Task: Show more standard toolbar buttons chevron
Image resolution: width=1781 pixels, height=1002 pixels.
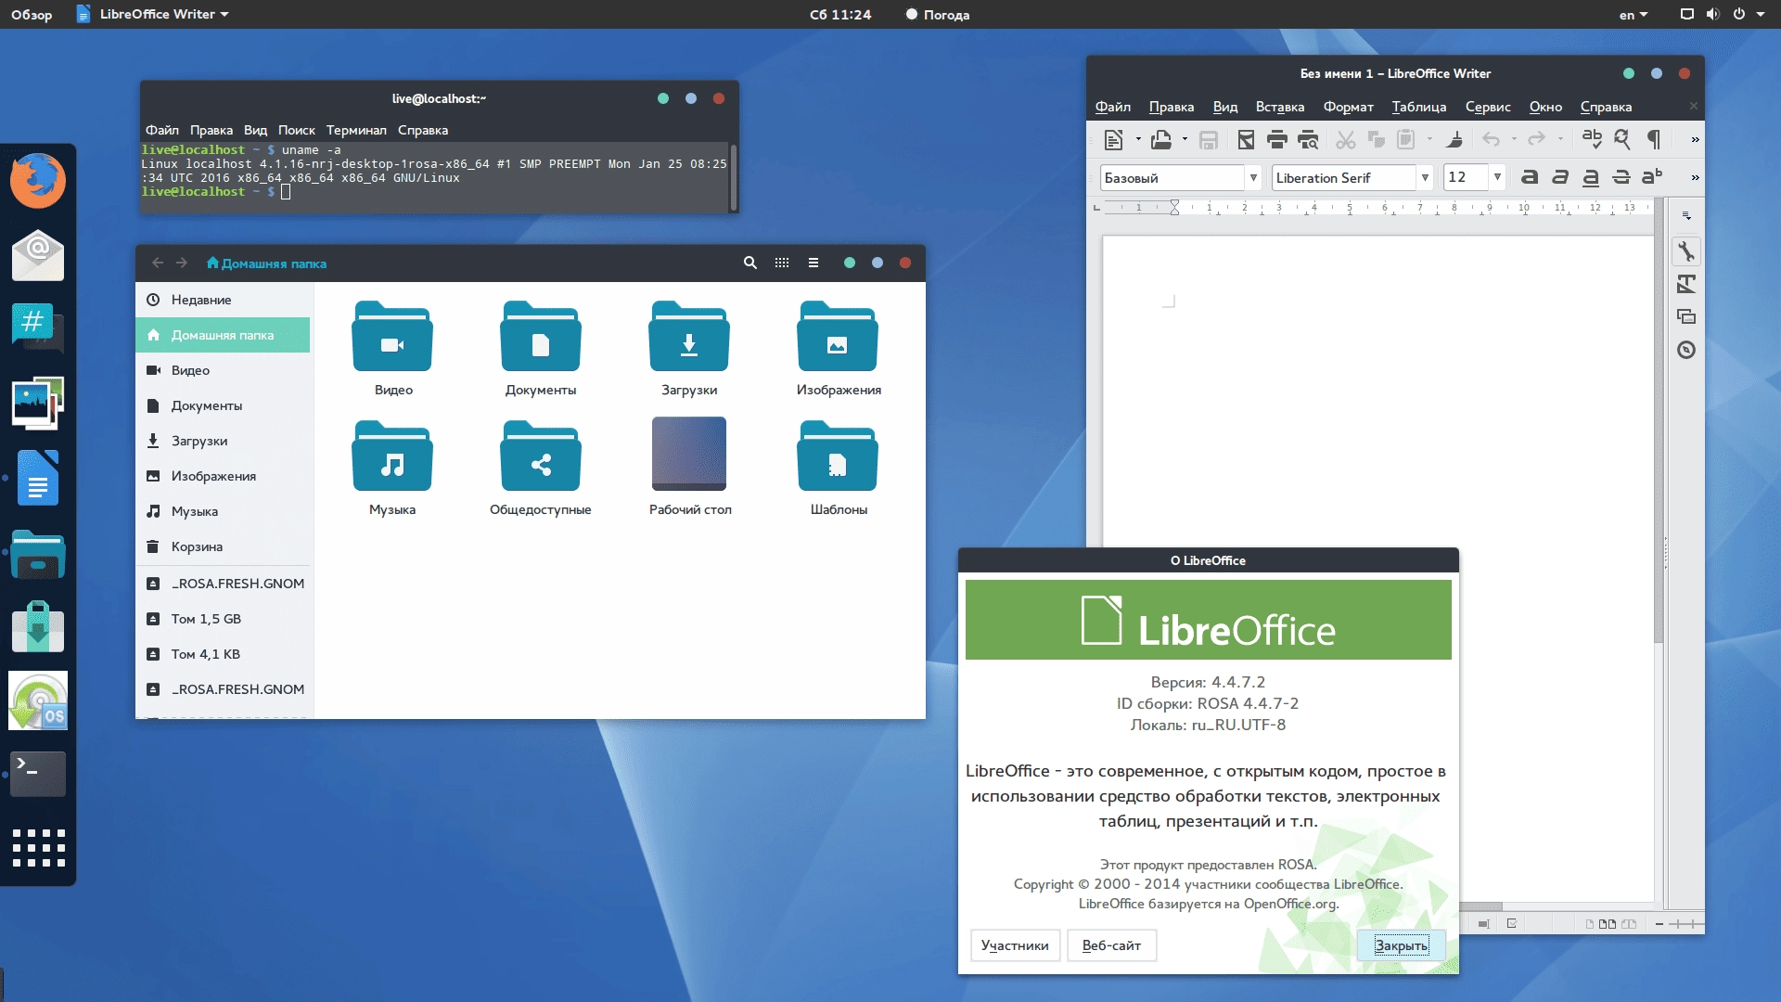Action: click(x=1695, y=140)
